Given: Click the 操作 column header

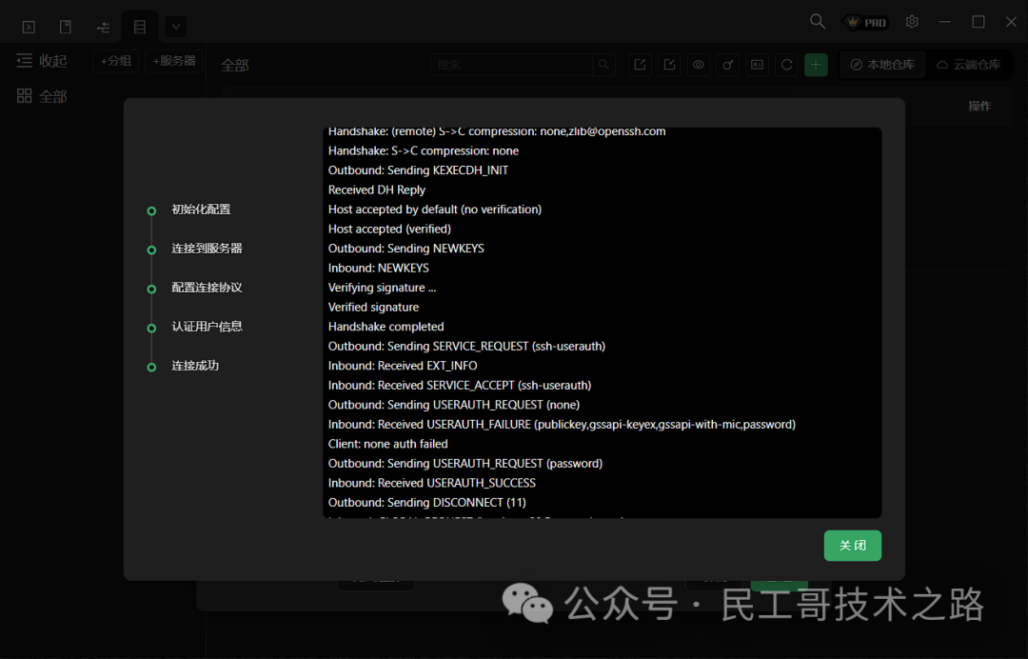Looking at the screenshot, I should (x=980, y=107).
